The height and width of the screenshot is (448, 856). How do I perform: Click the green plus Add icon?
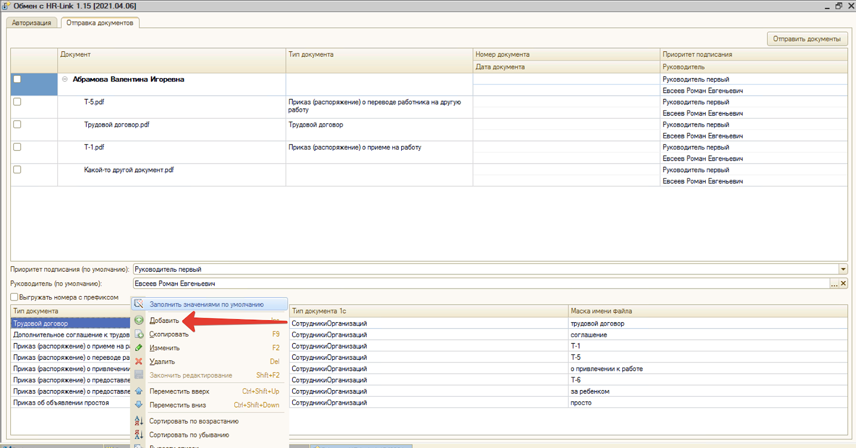pyautogui.click(x=139, y=320)
